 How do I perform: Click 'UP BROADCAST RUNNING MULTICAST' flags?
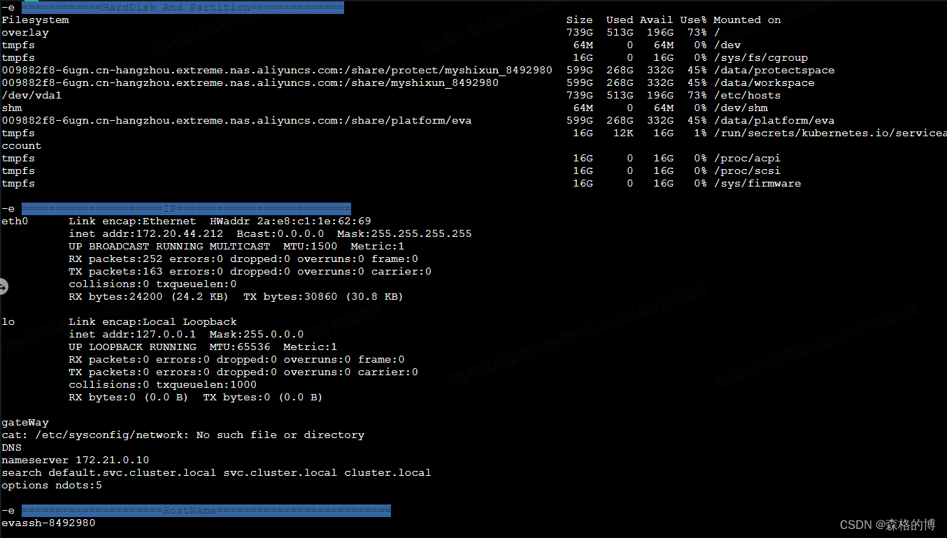169,247
